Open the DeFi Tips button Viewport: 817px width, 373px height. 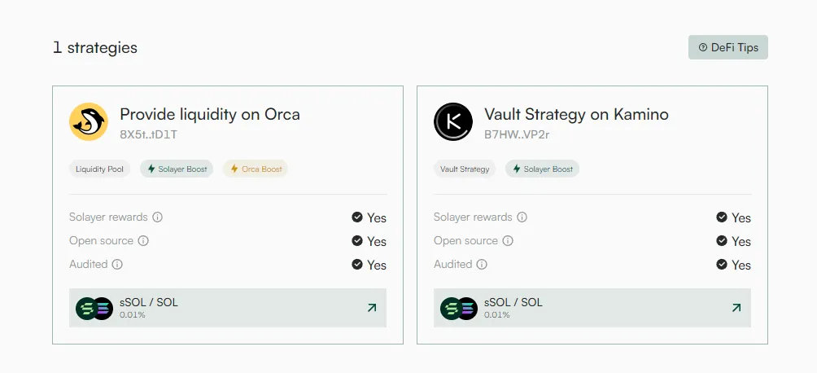pos(727,47)
